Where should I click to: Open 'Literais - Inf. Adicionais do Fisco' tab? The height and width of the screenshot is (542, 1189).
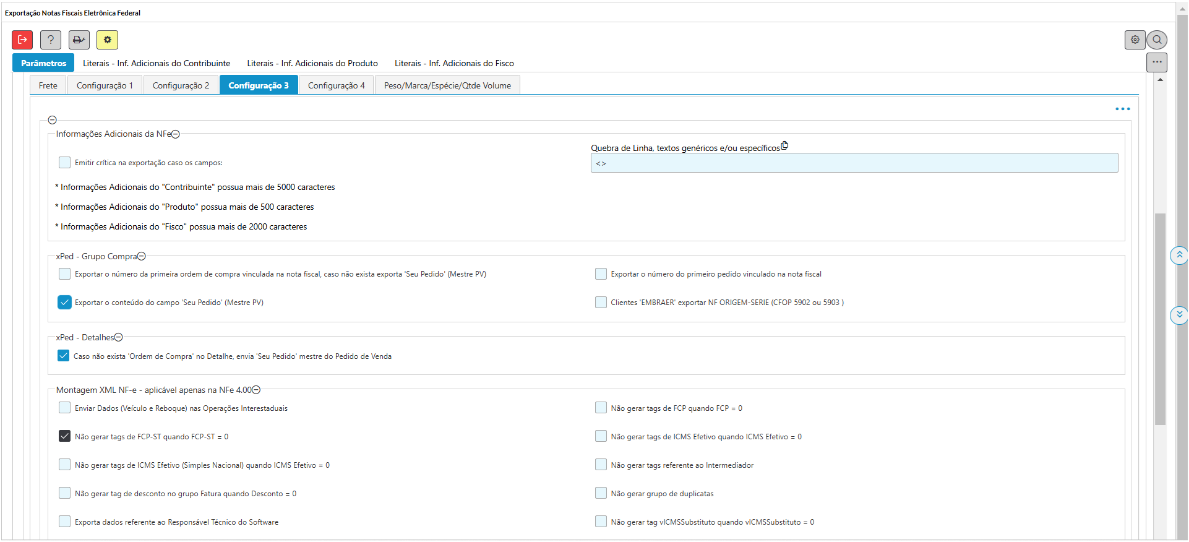(x=454, y=63)
